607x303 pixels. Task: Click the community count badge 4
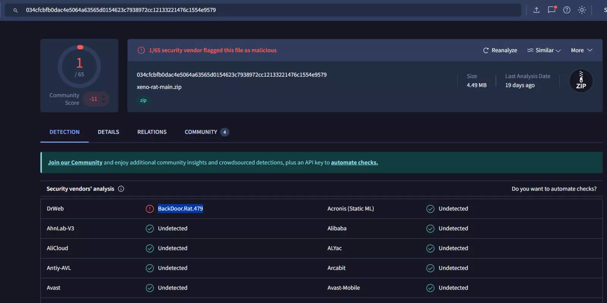[225, 132]
